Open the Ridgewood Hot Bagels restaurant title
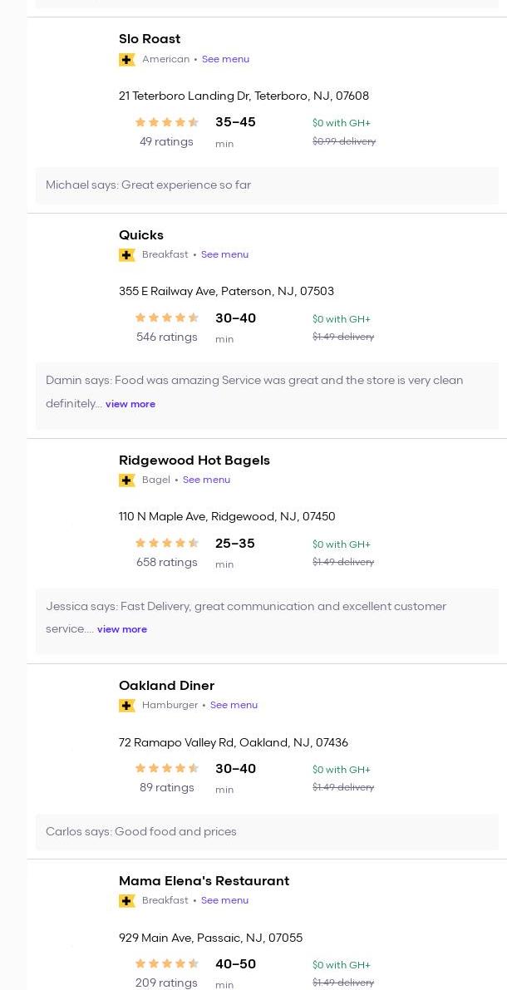This screenshot has height=990, width=507. [194, 461]
